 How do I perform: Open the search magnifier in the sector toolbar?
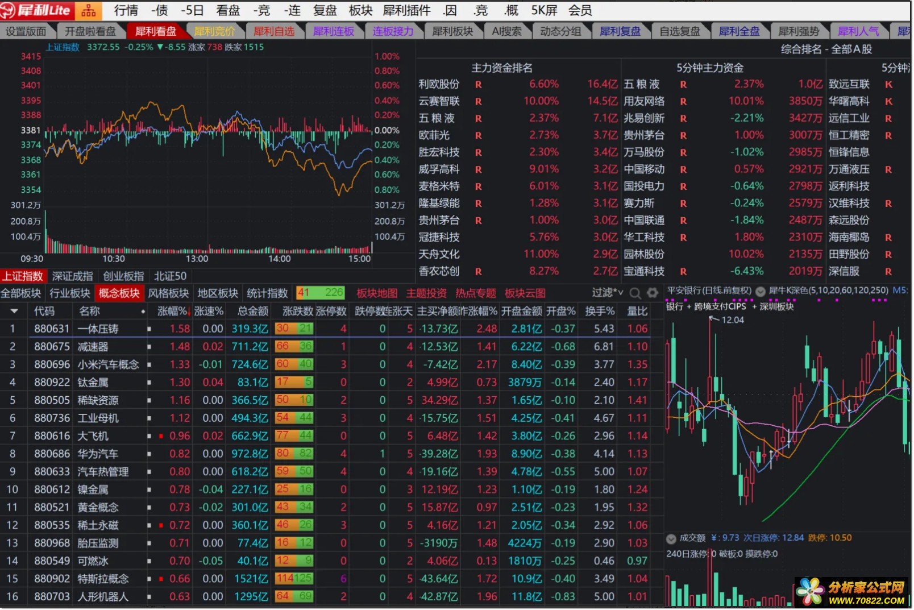pos(635,293)
